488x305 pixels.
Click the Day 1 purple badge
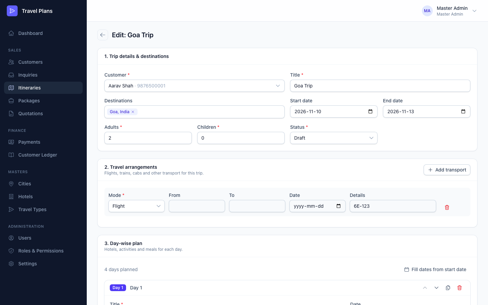pyautogui.click(x=118, y=288)
